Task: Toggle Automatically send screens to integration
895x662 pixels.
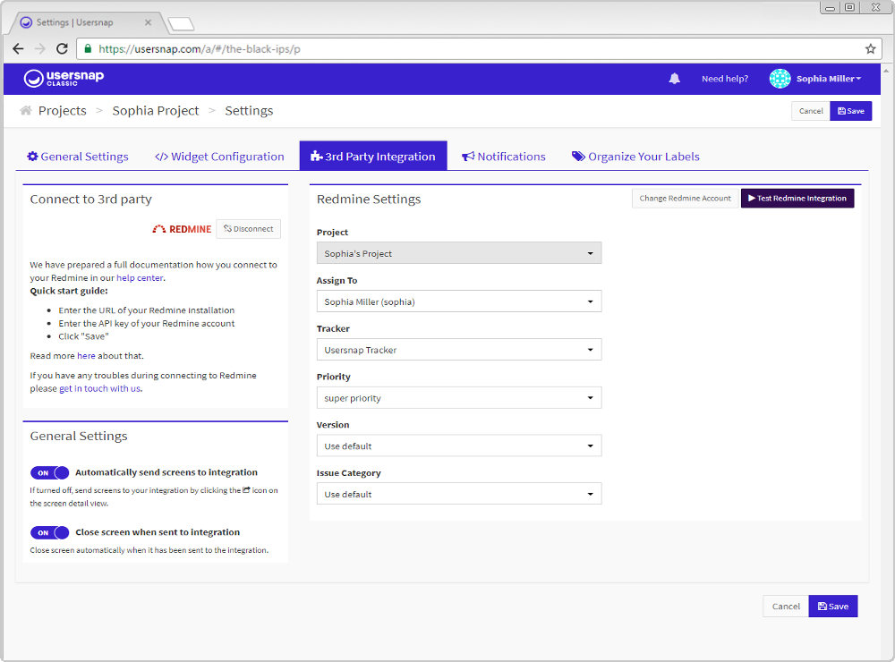Action: click(x=49, y=472)
